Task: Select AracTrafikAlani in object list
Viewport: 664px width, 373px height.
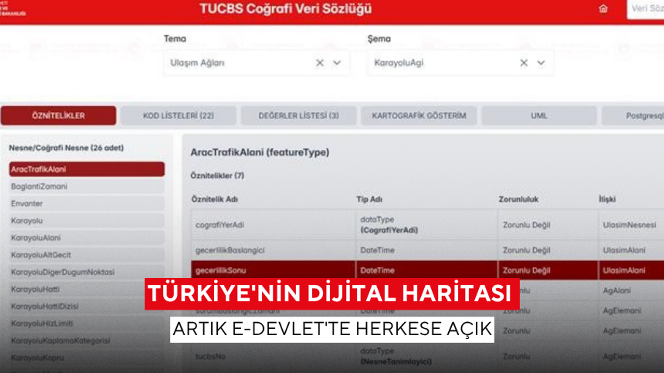Action: [87, 169]
